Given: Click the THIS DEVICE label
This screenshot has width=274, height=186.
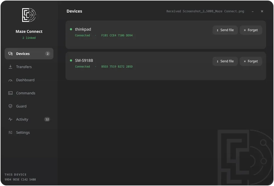Looking at the screenshot, I should [x=16, y=175].
